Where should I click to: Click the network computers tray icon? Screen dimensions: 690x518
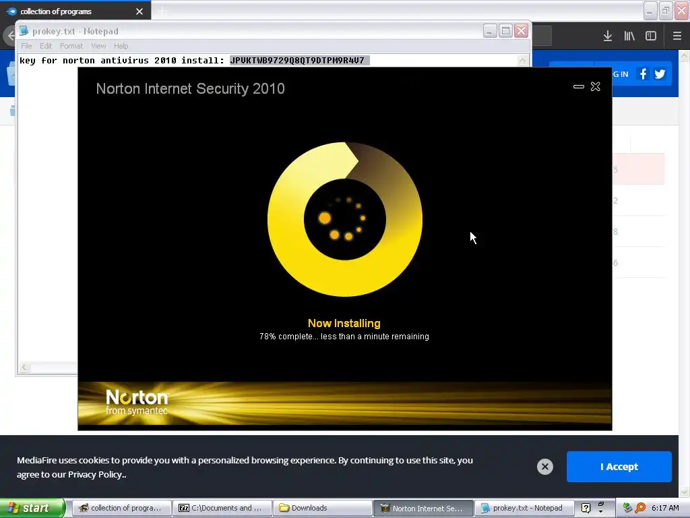coord(628,508)
